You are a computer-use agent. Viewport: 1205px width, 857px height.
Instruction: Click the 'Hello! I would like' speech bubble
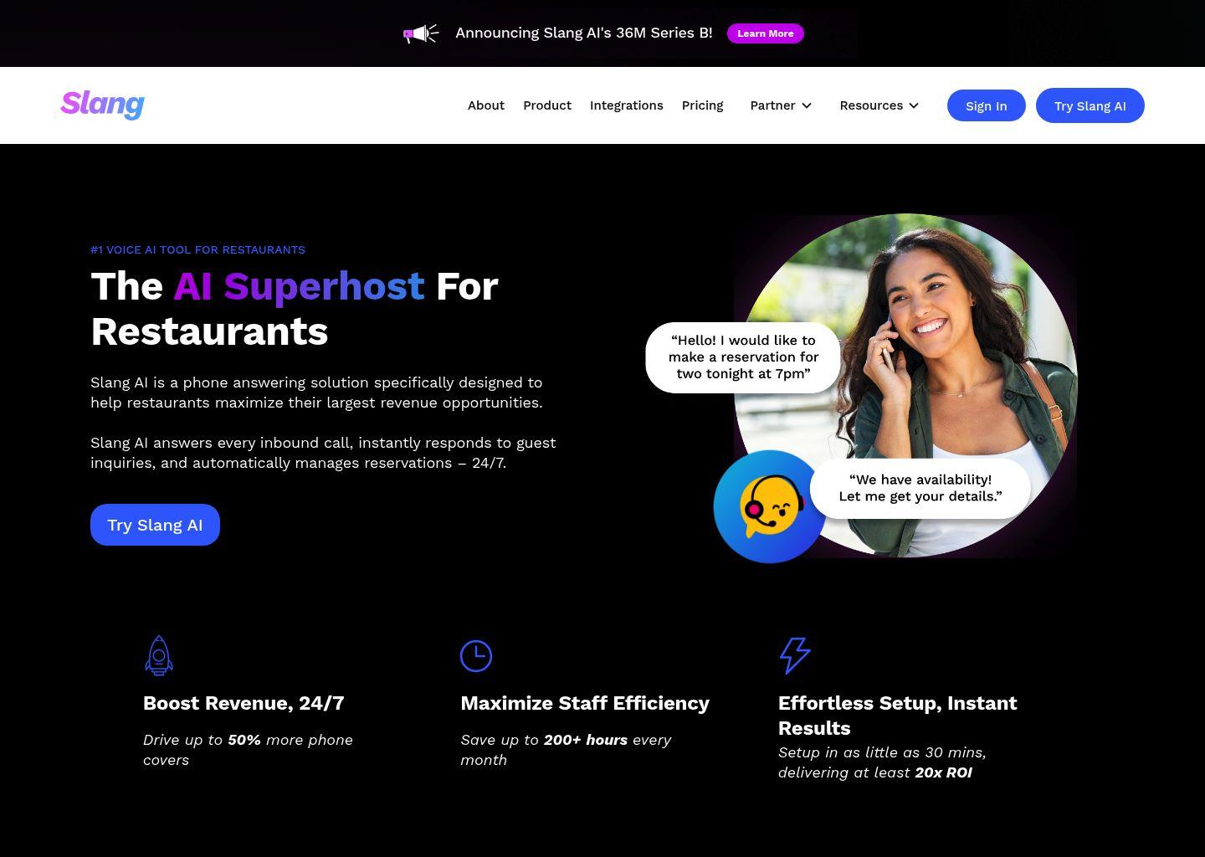743,357
